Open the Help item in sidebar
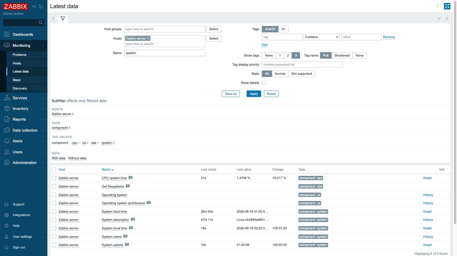This screenshot has width=457, height=256. (x=16, y=226)
